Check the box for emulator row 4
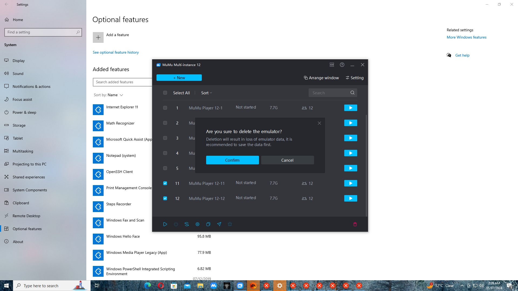This screenshot has width=518, height=291. pyautogui.click(x=165, y=153)
